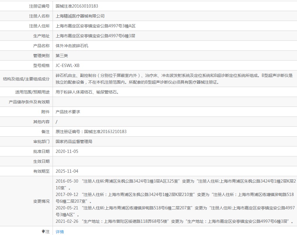Open the 详情 link in the 注 row
This screenshot has height=235, width=297.
60,232
